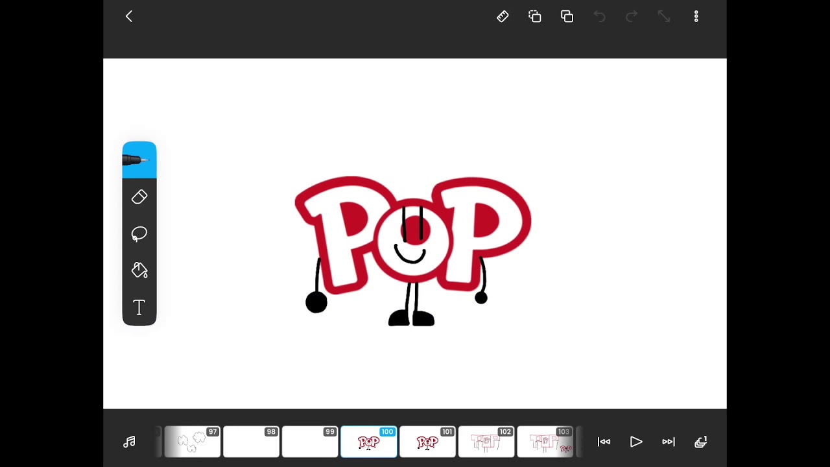
Task: Tap the solid overlapping squares icon
Action: click(x=567, y=16)
